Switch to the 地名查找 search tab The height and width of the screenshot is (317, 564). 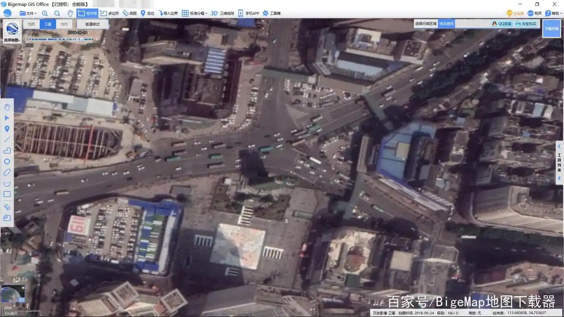click(x=446, y=24)
